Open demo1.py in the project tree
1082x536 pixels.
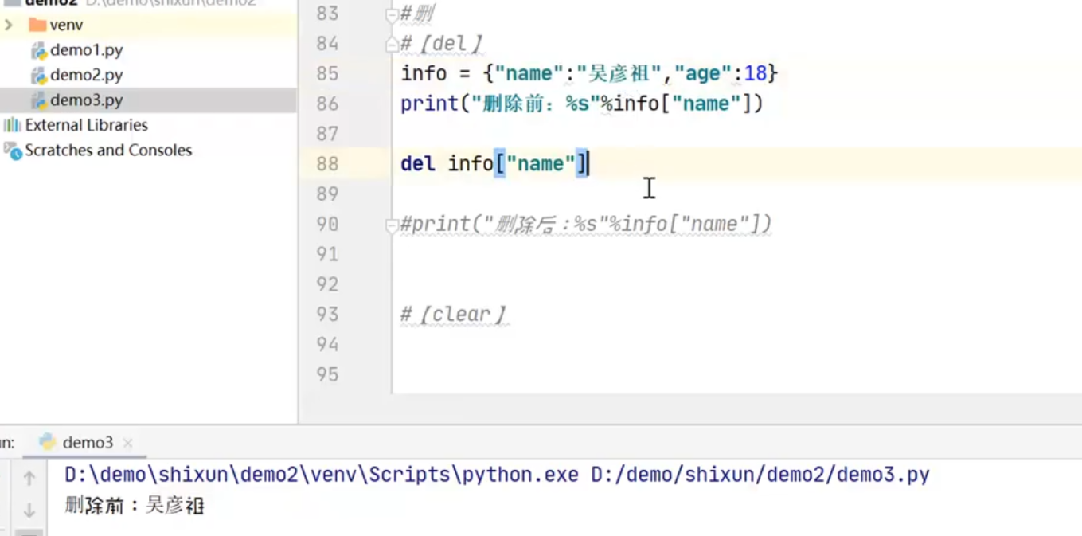86,50
